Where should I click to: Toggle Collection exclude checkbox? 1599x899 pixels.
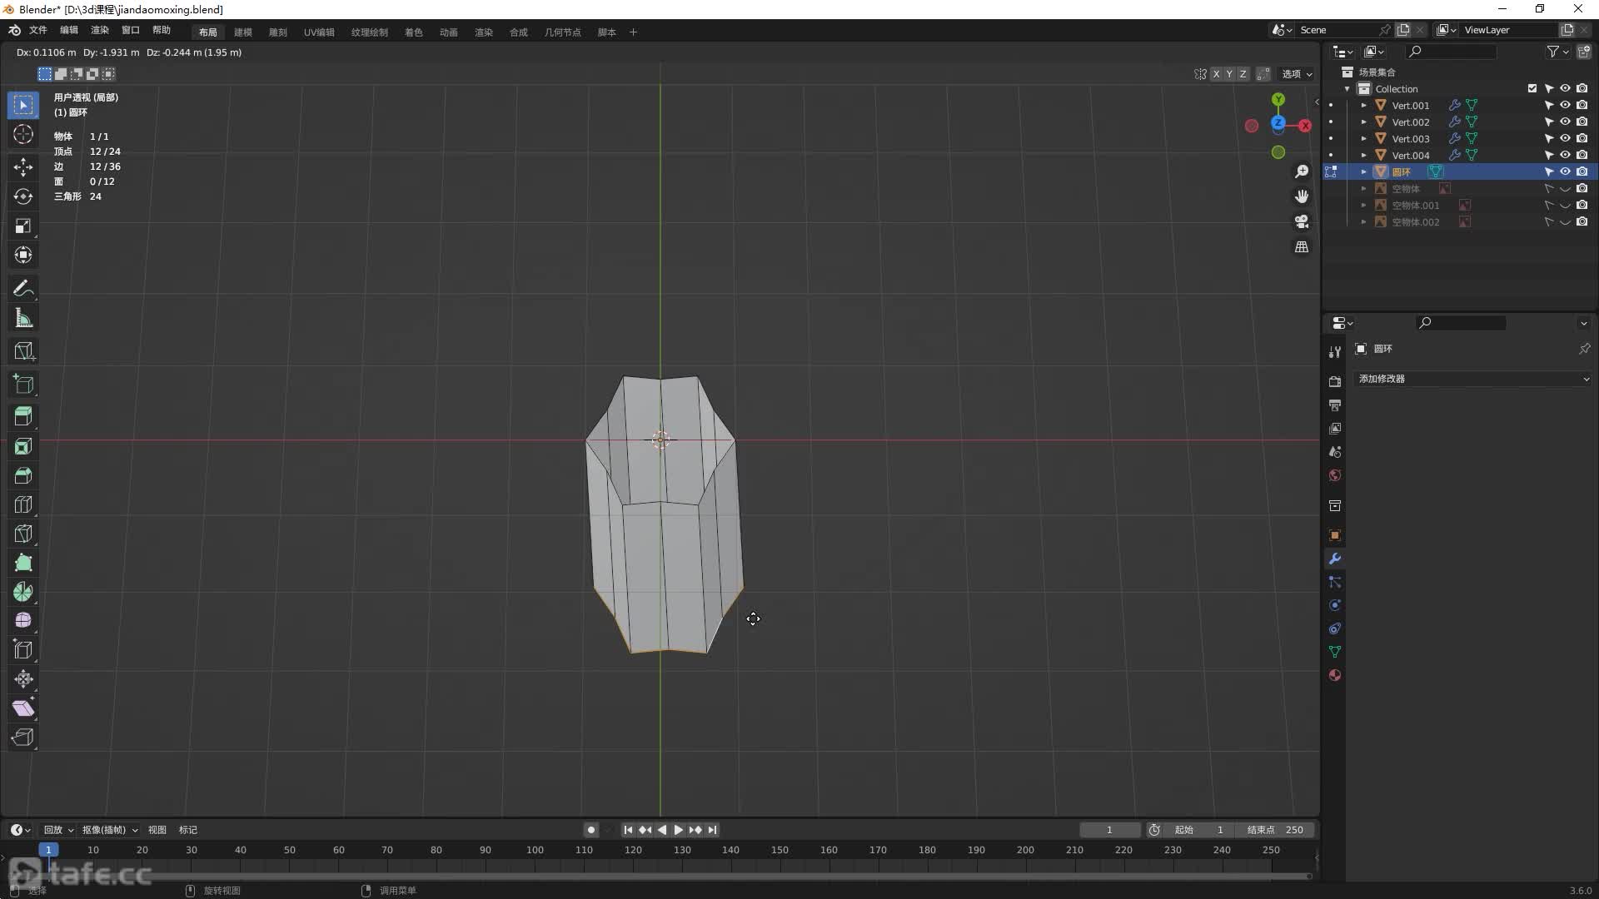(x=1532, y=88)
